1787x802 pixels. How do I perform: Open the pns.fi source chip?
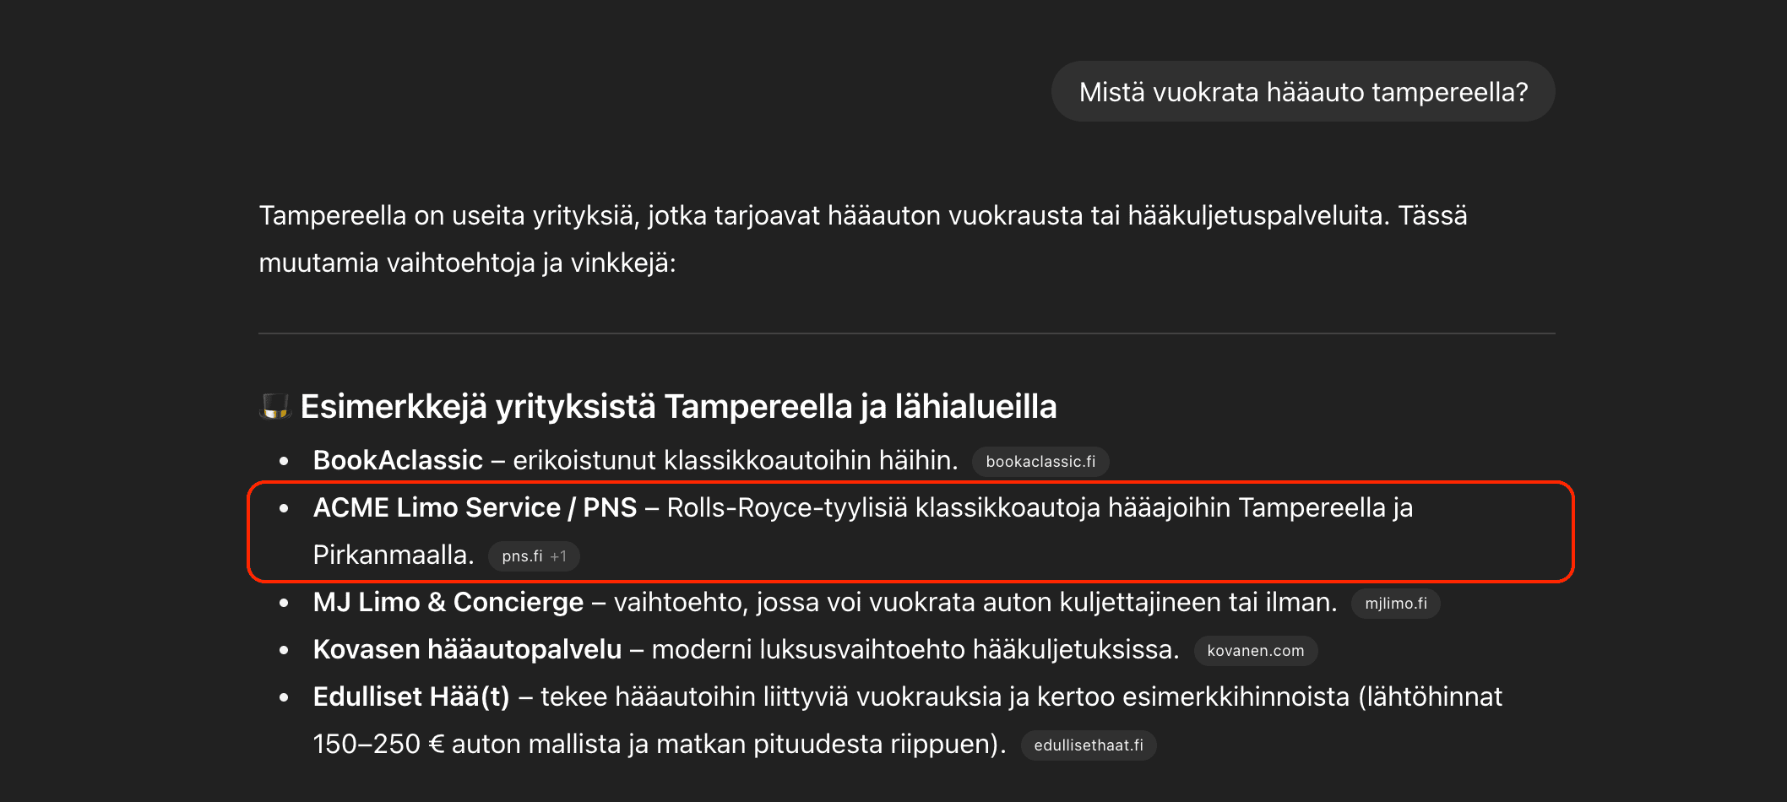coord(522,556)
